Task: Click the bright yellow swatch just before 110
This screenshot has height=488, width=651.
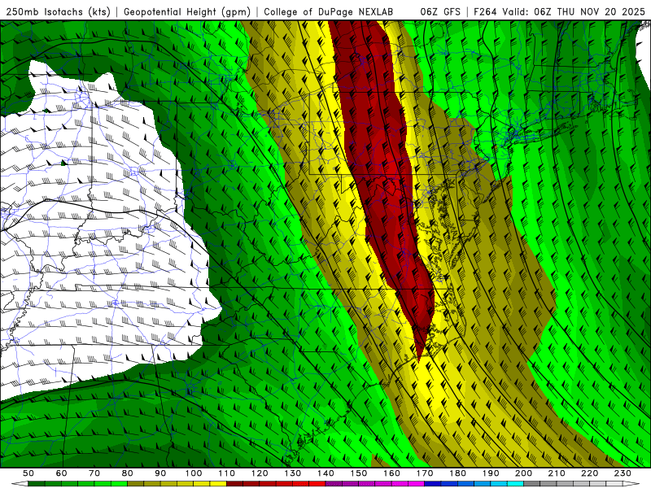Action: tap(218, 484)
